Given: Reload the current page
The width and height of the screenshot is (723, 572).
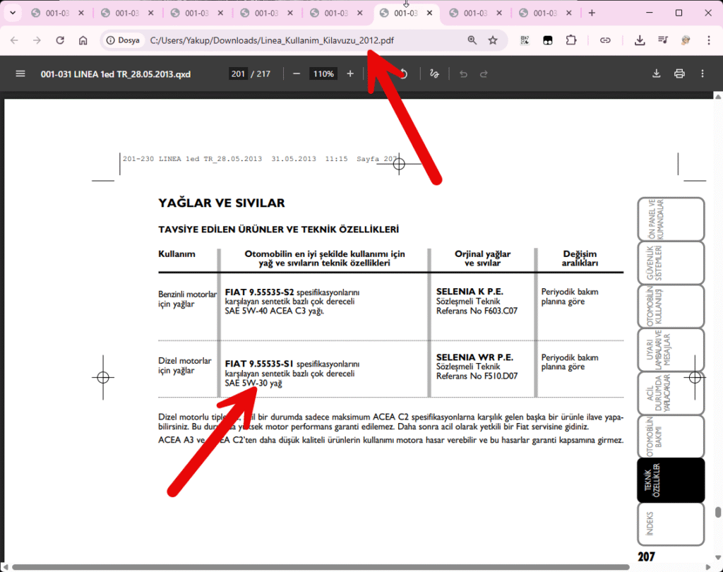Looking at the screenshot, I should click(60, 40).
